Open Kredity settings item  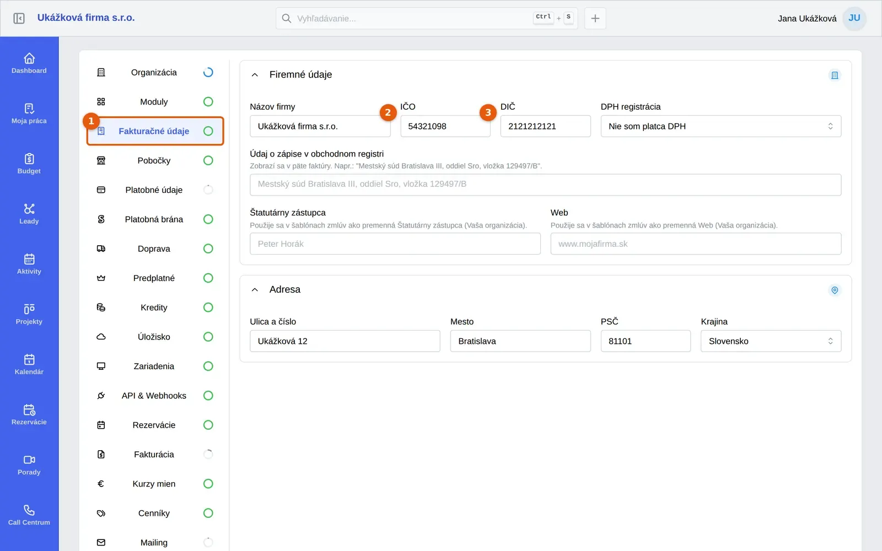[x=155, y=307]
